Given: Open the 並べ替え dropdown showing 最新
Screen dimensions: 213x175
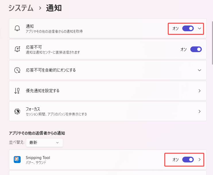Looking at the screenshot, I should tap(44, 142).
